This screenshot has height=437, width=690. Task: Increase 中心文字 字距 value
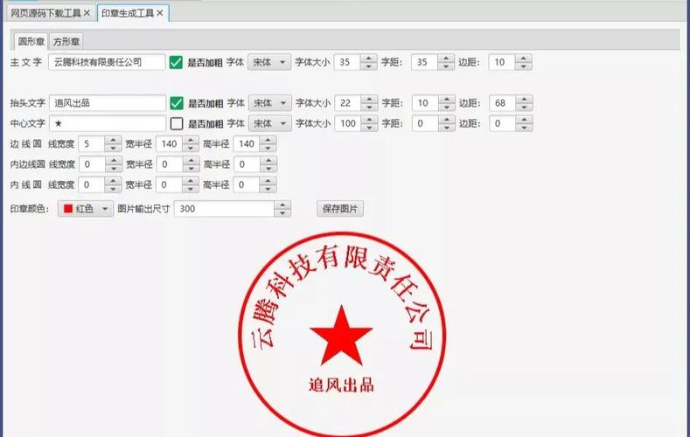447,120
